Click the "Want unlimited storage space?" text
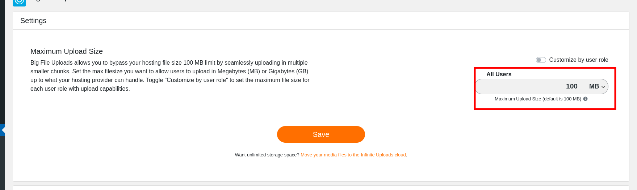637x190 pixels. click(x=267, y=155)
